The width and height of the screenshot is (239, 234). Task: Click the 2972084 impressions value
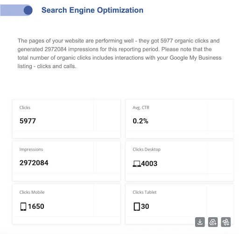tap(34, 163)
